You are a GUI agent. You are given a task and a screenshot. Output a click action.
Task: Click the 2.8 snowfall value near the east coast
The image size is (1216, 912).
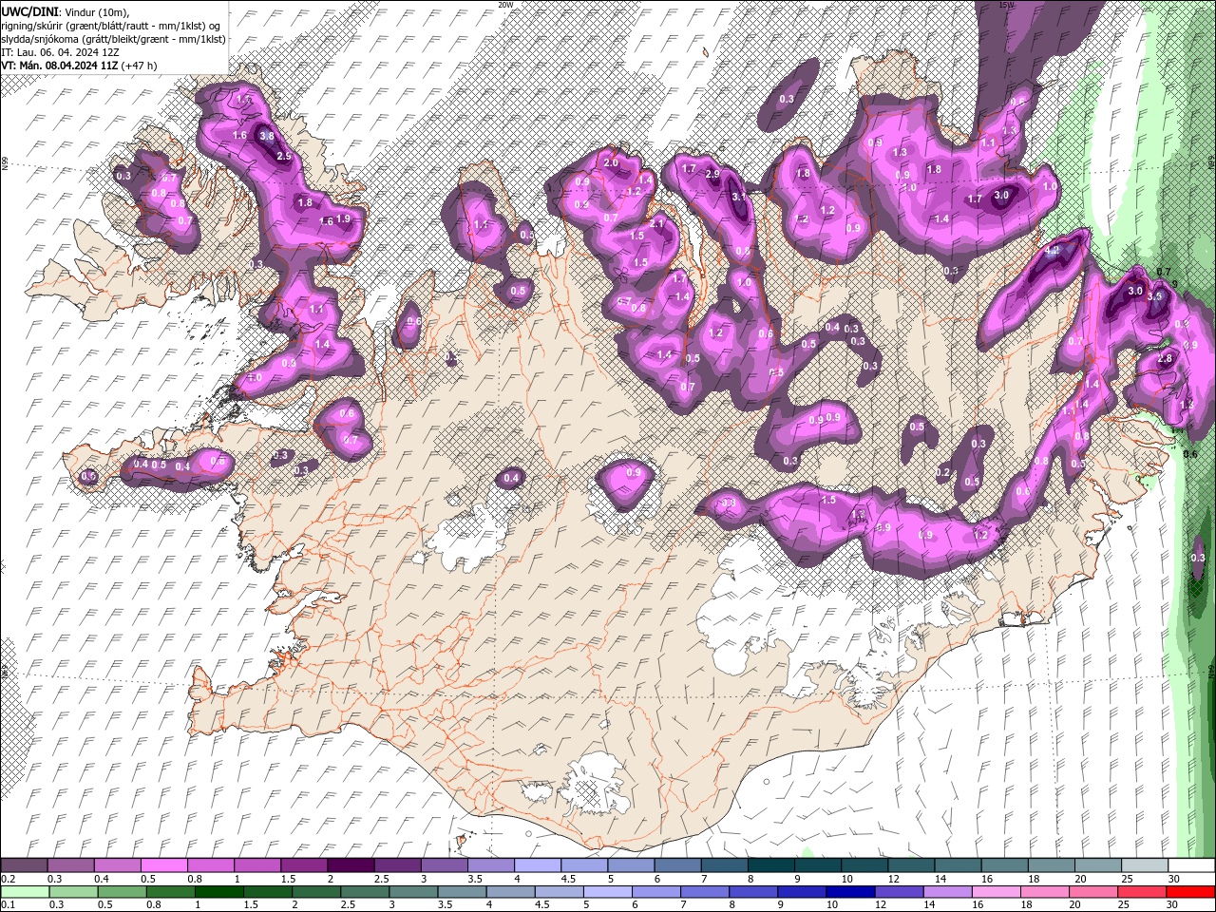pos(1165,358)
